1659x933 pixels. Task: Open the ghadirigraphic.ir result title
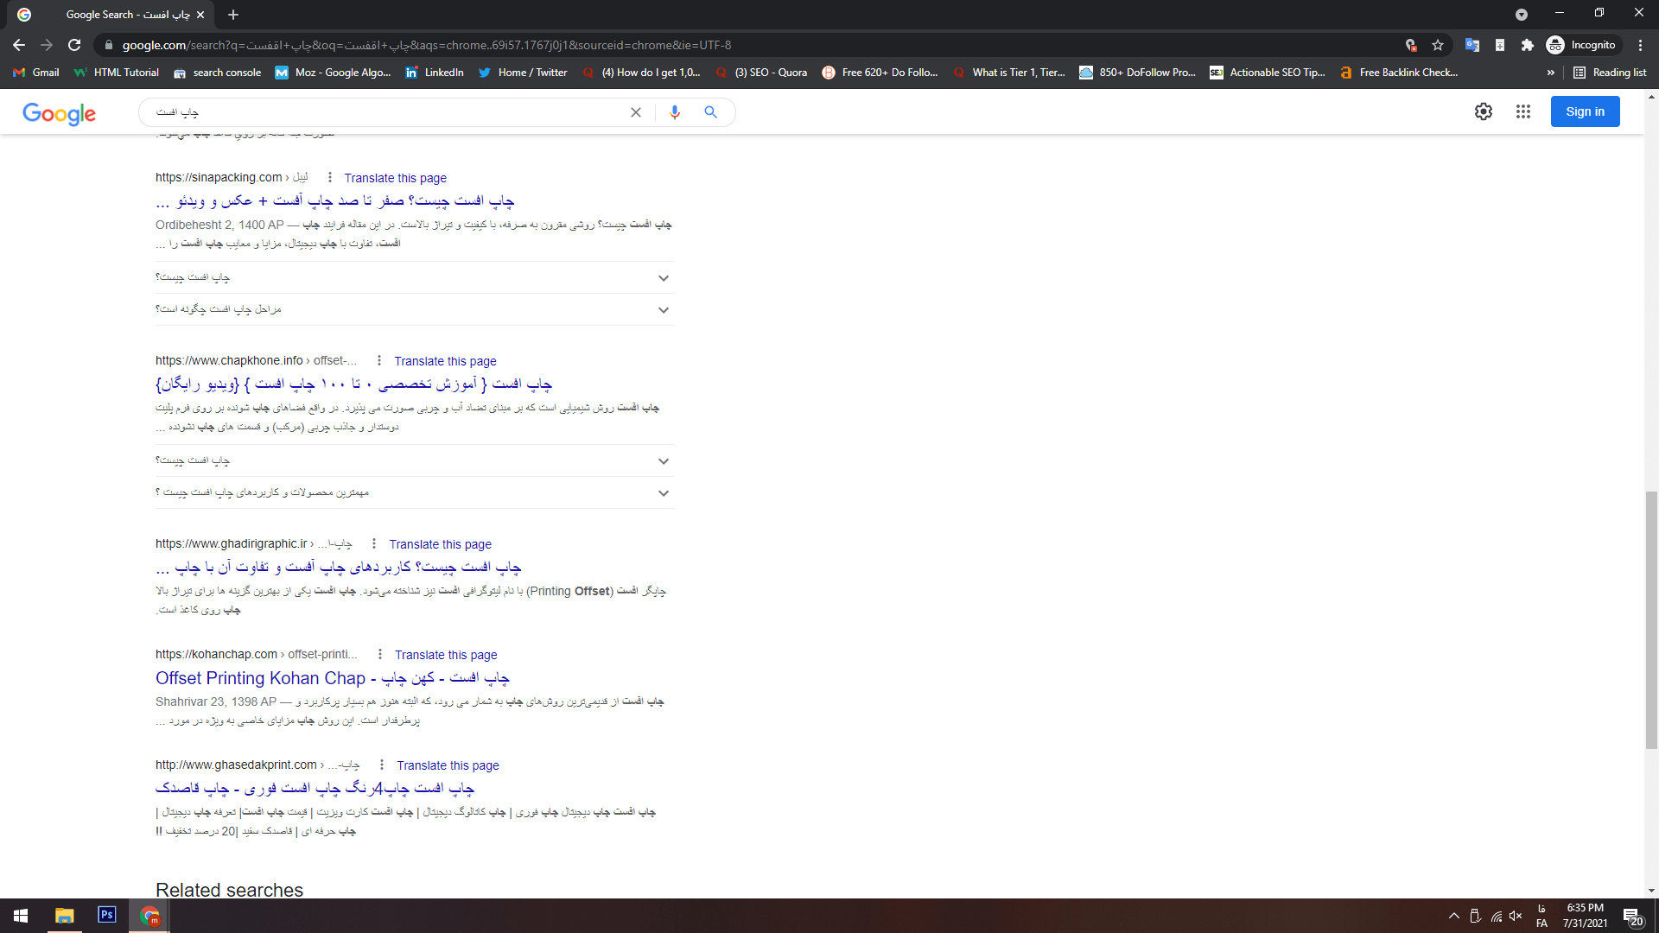coord(339,567)
